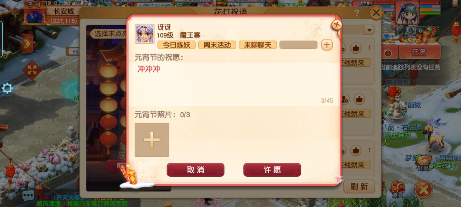This screenshot has width=461, height=207.
Task: Click the 取消 button
Action: pyautogui.click(x=196, y=170)
